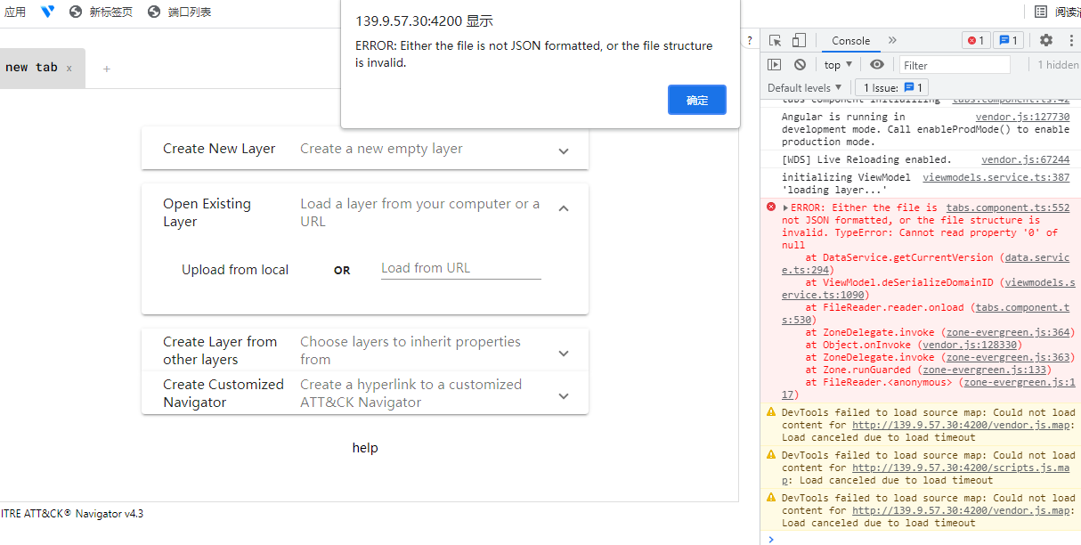
Task: Switch to the Console tab
Action: click(x=851, y=40)
